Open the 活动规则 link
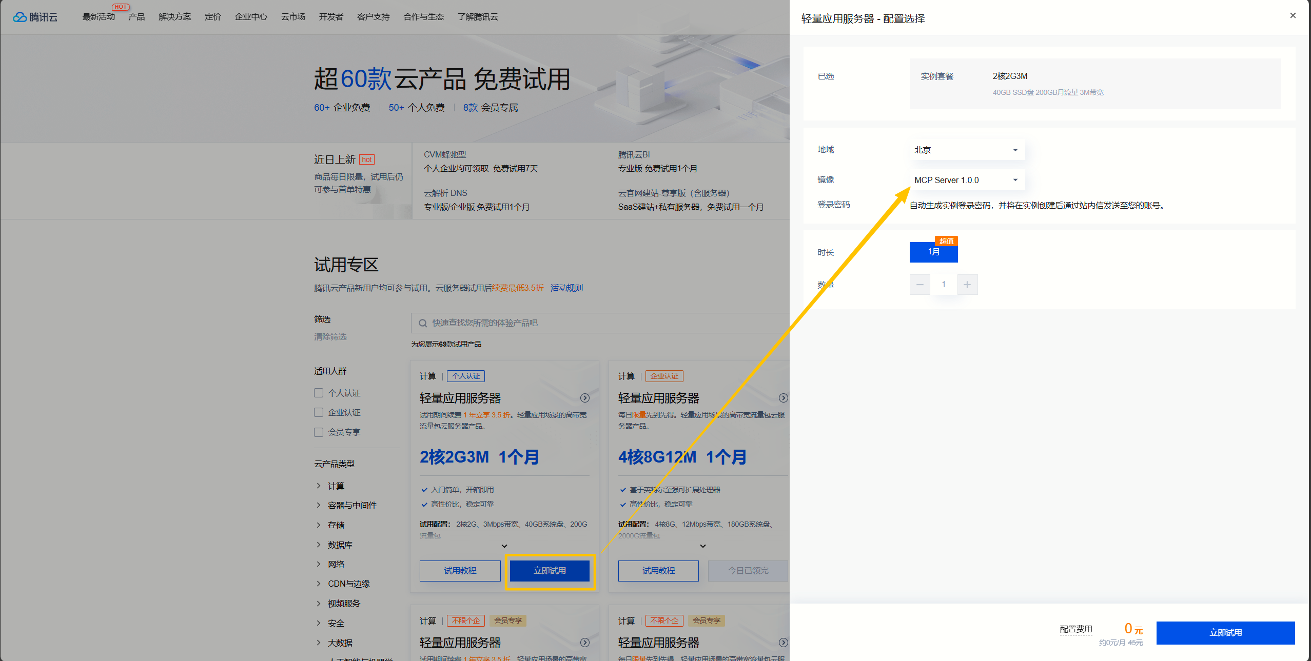The height and width of the screenshot is (661, 1311). (566, 288)
